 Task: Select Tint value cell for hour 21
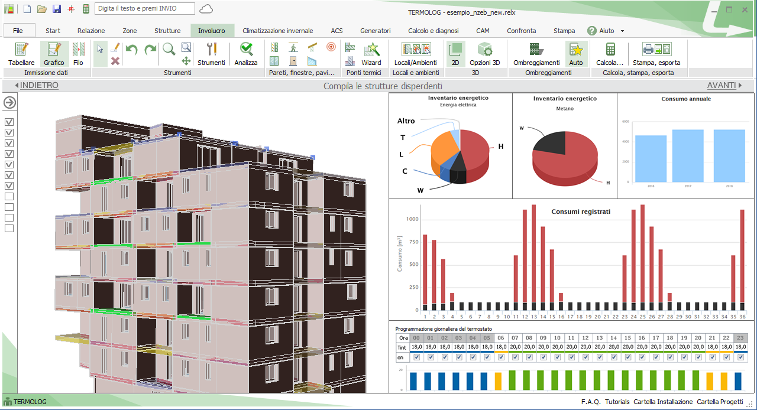pyautogui.click(x=712, y=347)
